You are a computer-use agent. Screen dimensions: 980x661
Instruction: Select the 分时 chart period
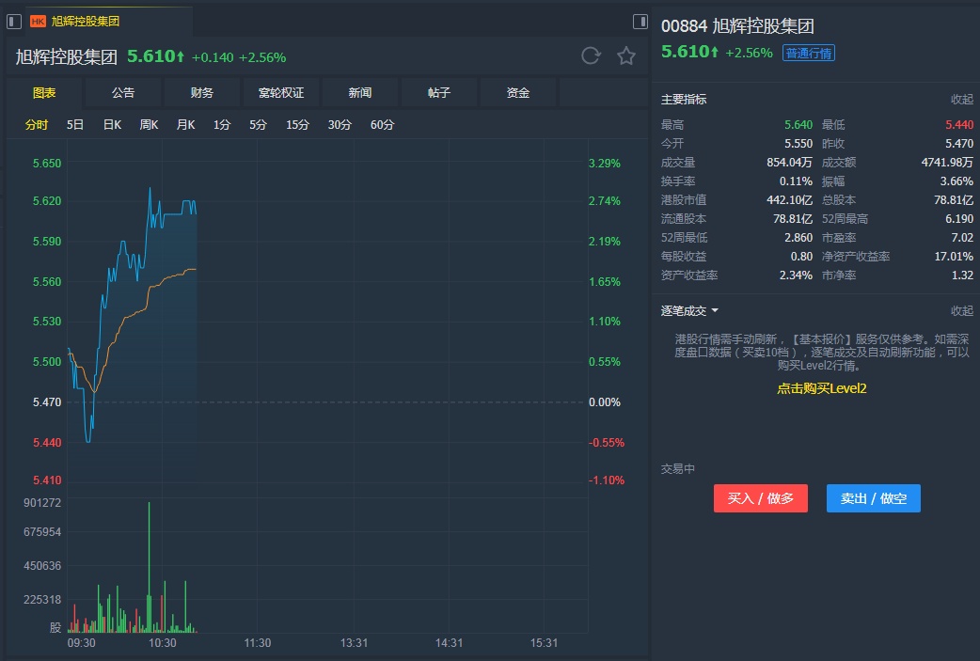[x=37, y=125]
